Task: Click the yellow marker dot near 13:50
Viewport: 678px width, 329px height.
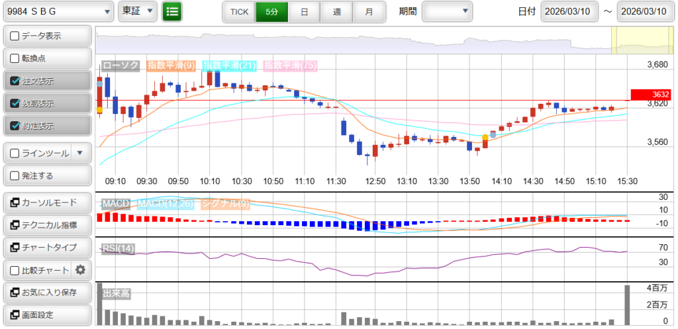Action: (485, 137)
